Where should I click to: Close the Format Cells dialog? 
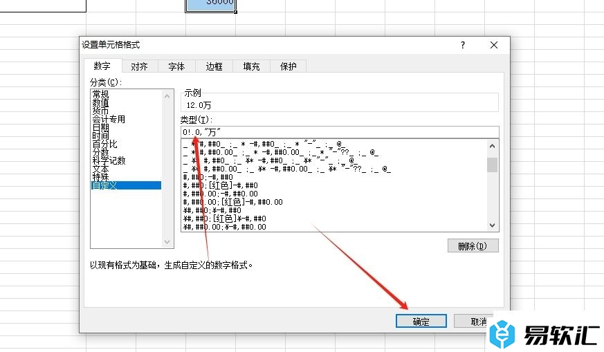click(494, 45)
